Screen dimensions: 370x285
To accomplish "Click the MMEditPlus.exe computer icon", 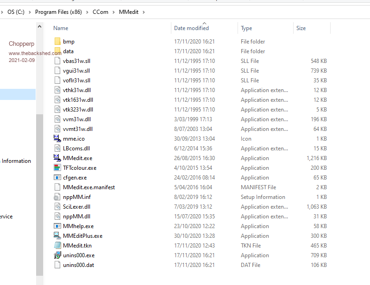I will 57,236.
